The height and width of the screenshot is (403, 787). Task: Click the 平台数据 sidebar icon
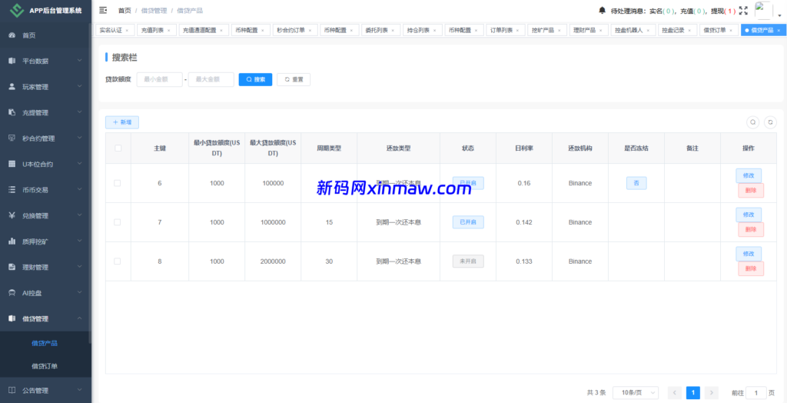click(12, 61)
